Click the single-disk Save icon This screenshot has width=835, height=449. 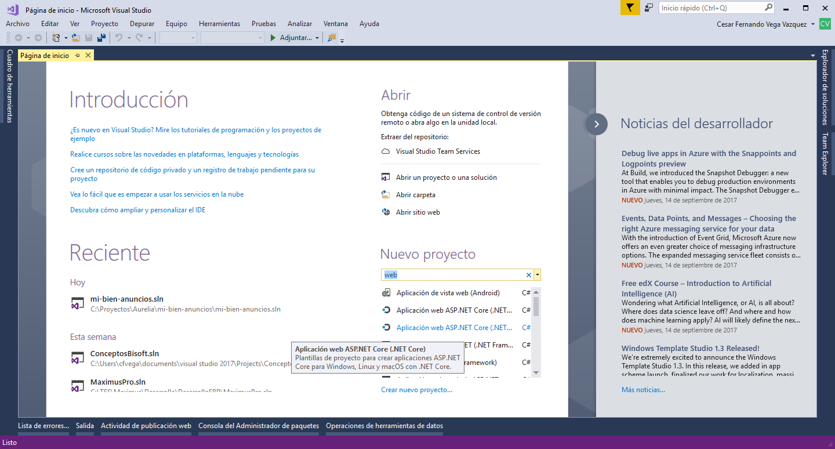tap(89, 38)
